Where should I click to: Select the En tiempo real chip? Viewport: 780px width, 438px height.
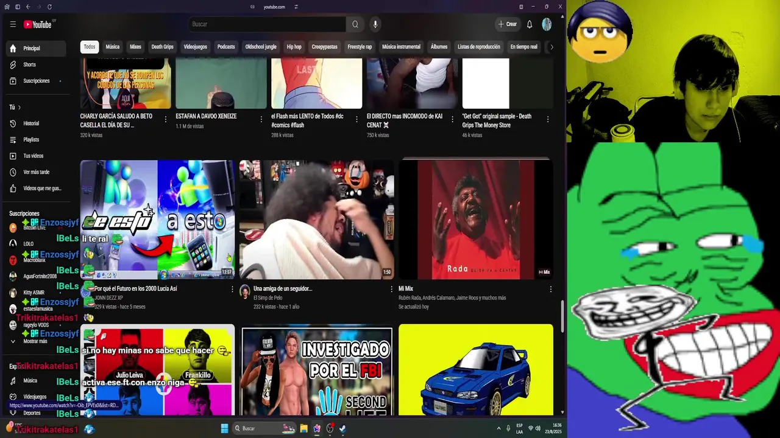(x=524, y=47)
